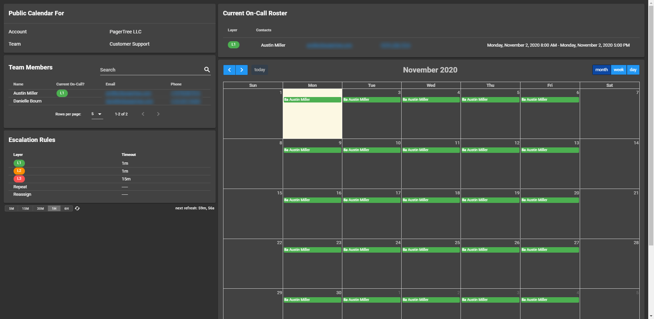This screenshot has height=319, width=654.
Task: Click the 1-2 of 2 pagination text
Action: tap(121, 114)
